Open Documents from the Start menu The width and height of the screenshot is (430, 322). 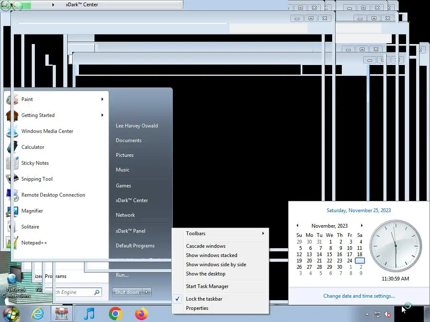coord(128,140)
